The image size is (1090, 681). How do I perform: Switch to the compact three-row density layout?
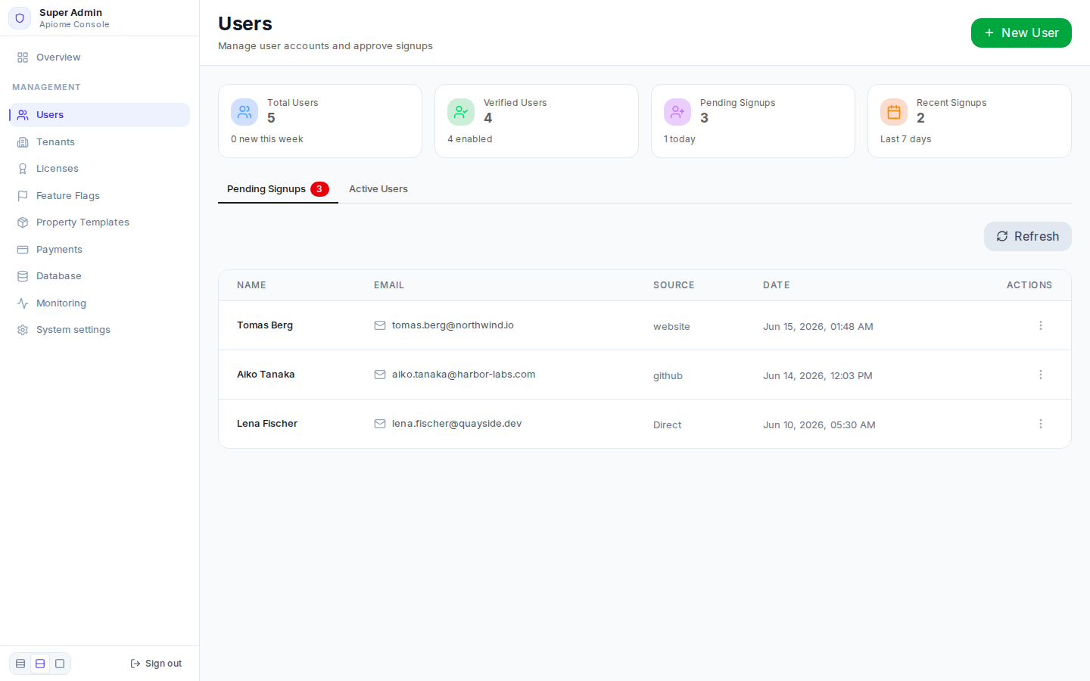[x=20, y=664]
